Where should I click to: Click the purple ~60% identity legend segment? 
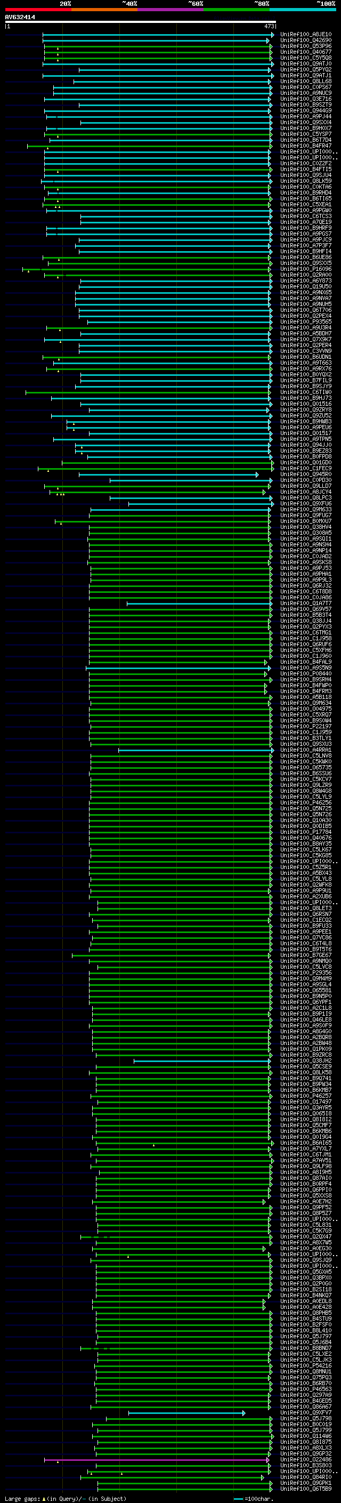coord(170,10)
